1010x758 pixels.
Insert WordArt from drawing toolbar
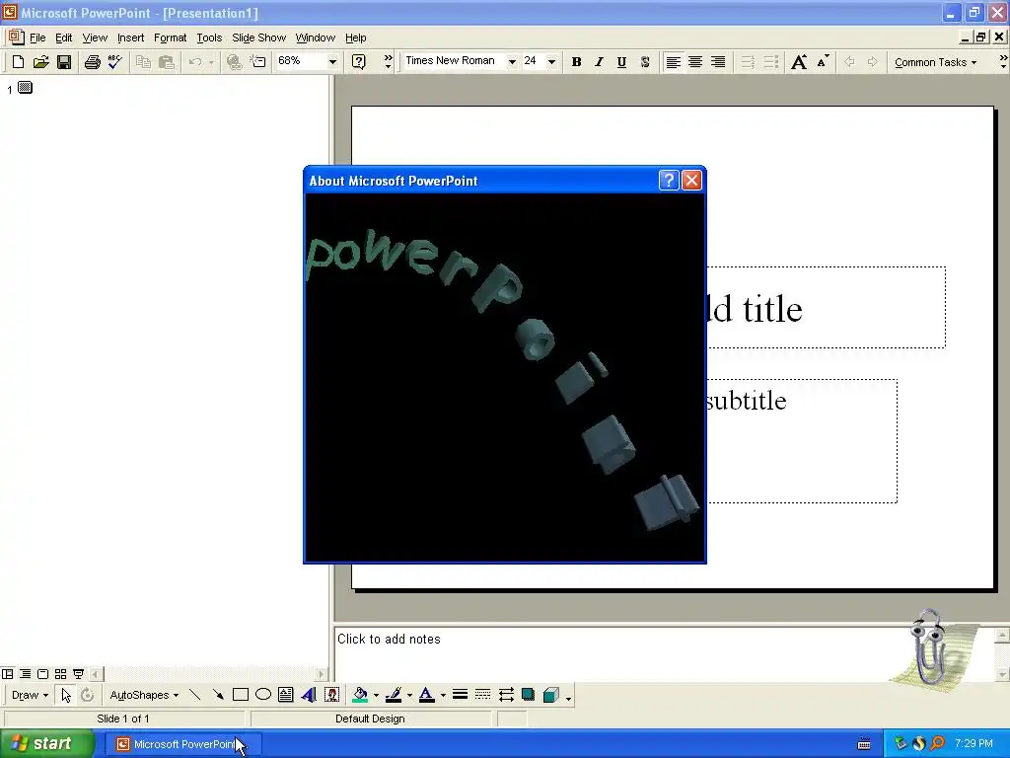[x=309, y=695]
